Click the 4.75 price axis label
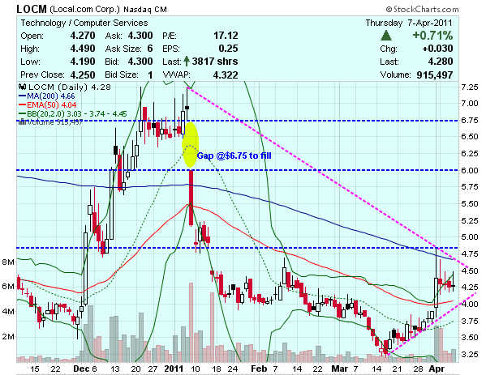 [x=470, y=254]
